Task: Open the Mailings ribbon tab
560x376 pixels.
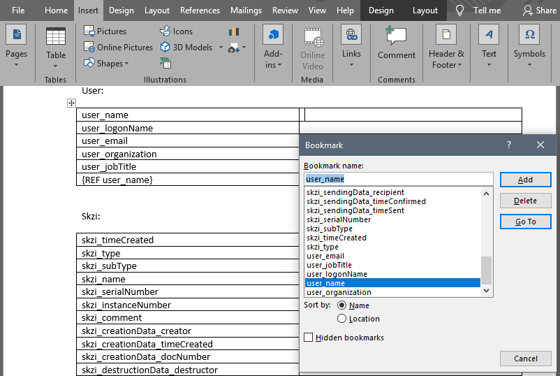Action: 244,10
